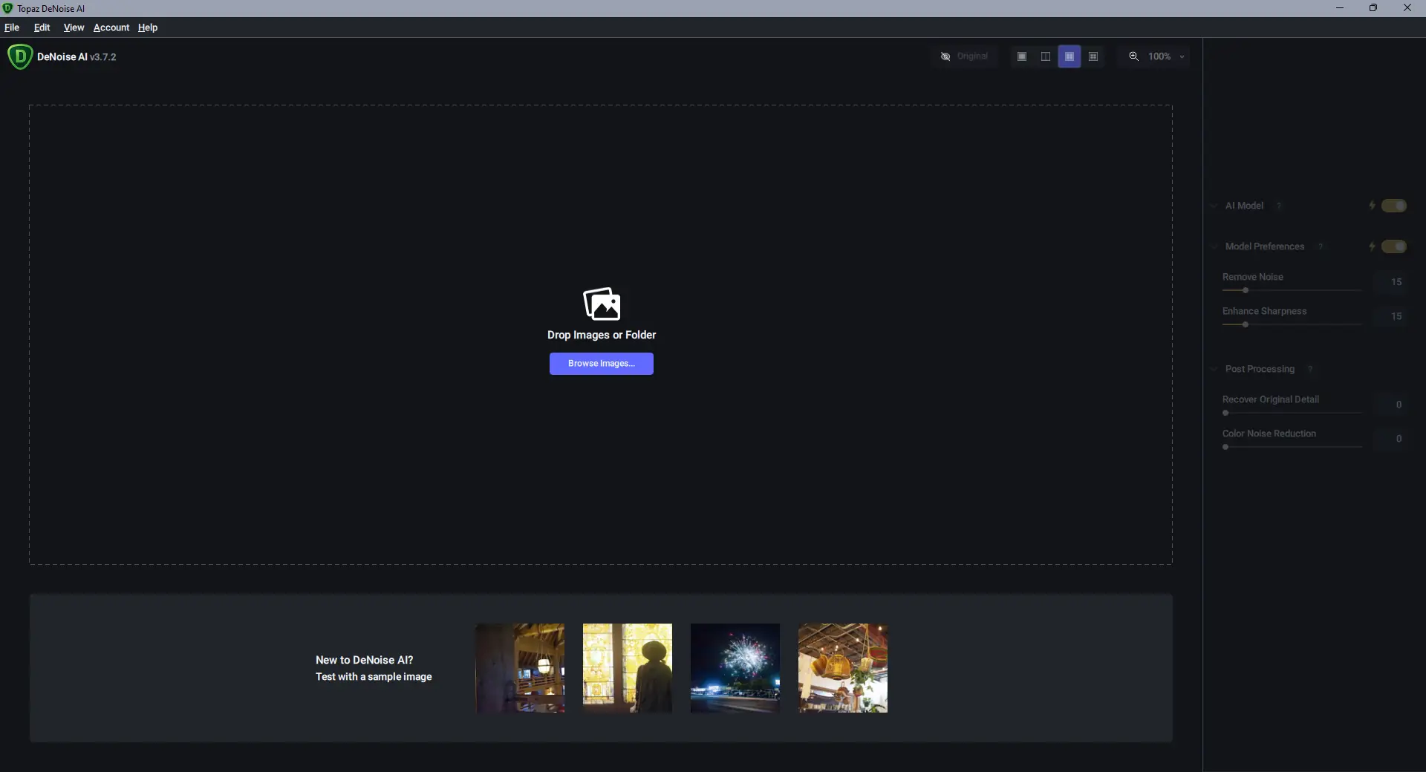This screenshot has width=1426, height=772.
Task: Click the Color Noise Reduction label
Action: [1269, 434]
